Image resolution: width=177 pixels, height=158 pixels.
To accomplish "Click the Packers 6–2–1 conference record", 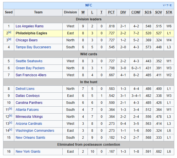I will coord(136,68).
